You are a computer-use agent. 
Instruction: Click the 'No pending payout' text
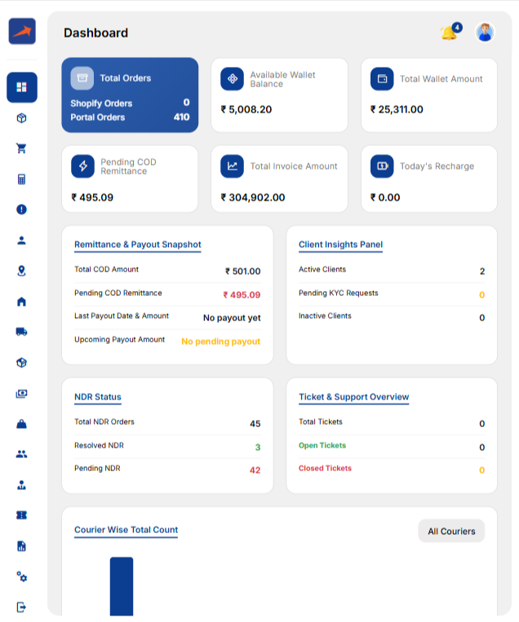(221, 342)
